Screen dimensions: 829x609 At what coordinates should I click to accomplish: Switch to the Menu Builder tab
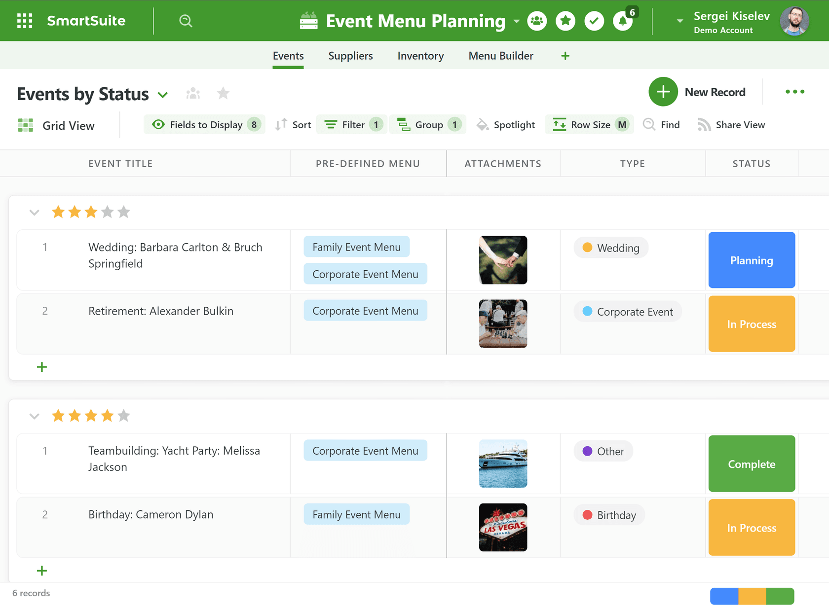click(x=501, y=56)
